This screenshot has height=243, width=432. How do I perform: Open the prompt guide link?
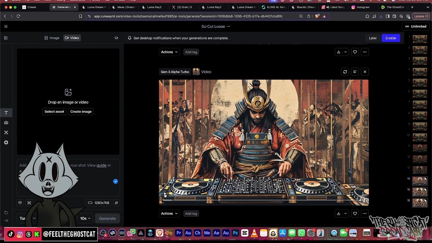point(102,165)
